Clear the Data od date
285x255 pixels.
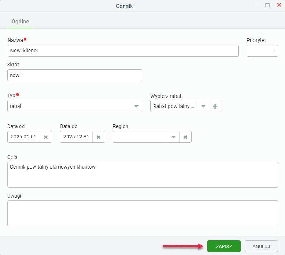[x=46, y=137]
